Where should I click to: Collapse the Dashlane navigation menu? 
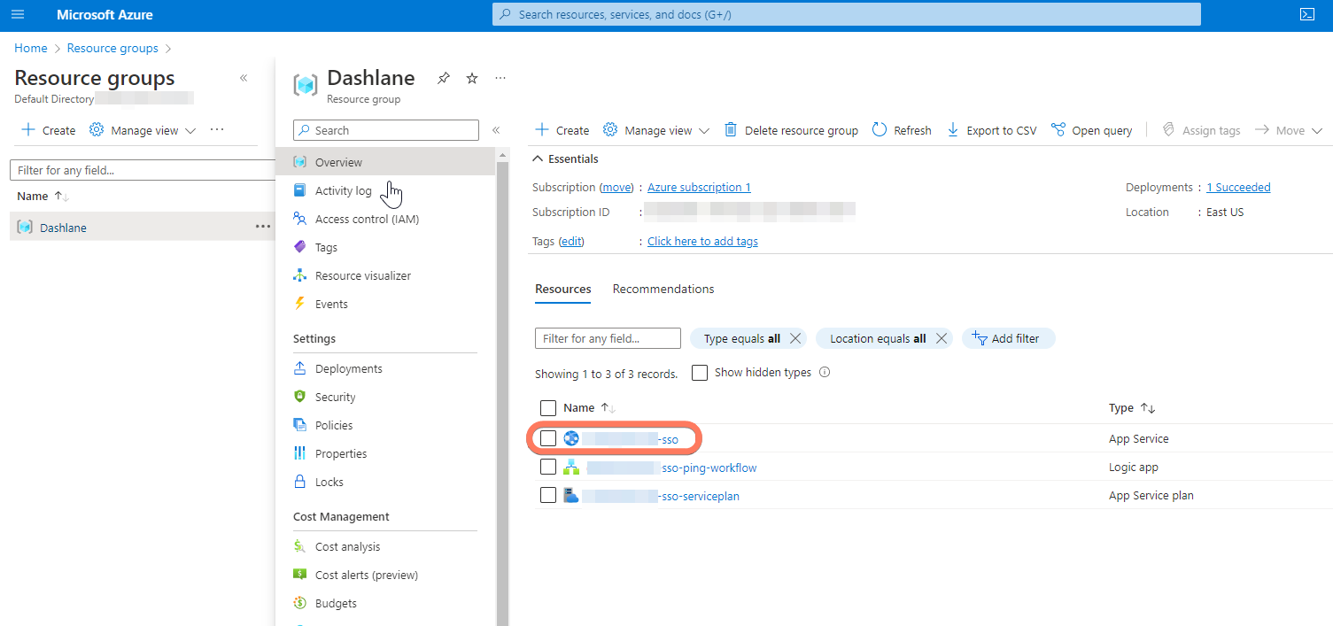(496, 130)
